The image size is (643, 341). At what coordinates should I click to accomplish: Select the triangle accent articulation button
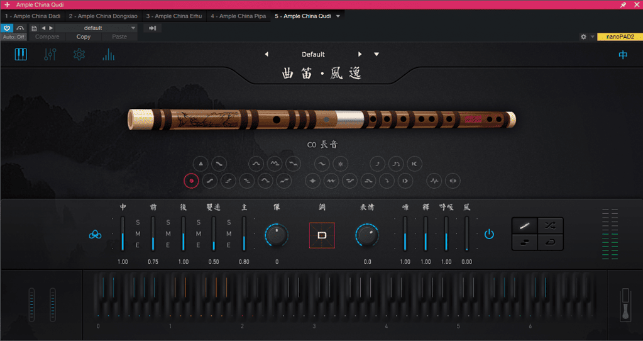click(x=201, y=164)
